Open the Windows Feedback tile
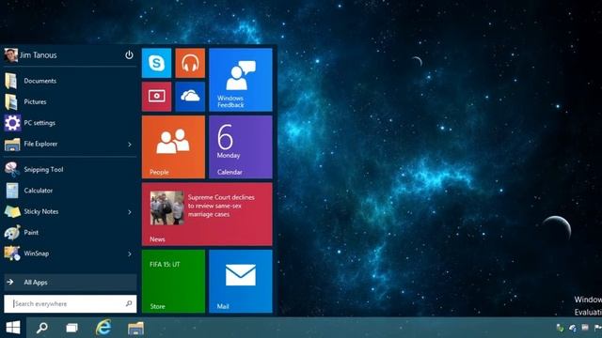Viewport: 602px width, 338px height. 241,80
